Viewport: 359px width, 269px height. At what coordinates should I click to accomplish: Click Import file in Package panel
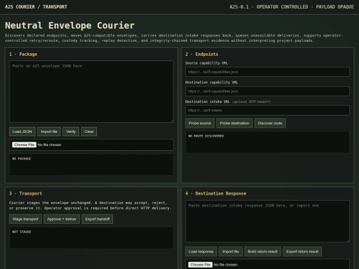[49, 132]
